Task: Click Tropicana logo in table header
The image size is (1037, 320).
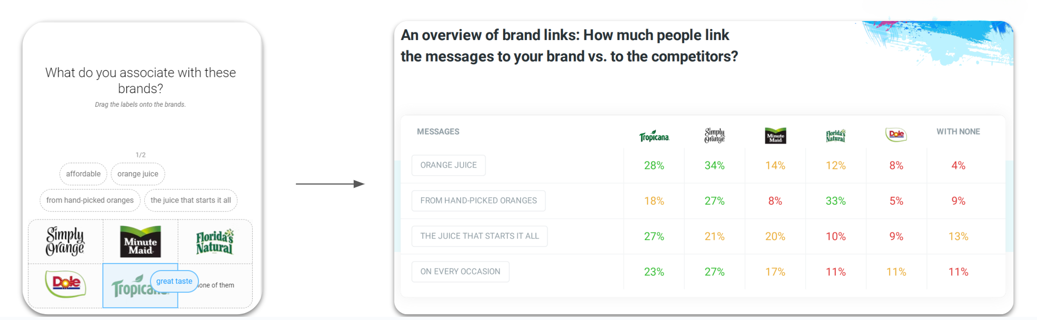Action: point(654,136)
